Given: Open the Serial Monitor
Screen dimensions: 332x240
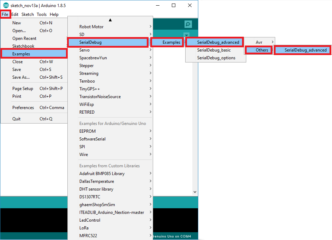Looking at the screenshot, I should coord(188,24).
